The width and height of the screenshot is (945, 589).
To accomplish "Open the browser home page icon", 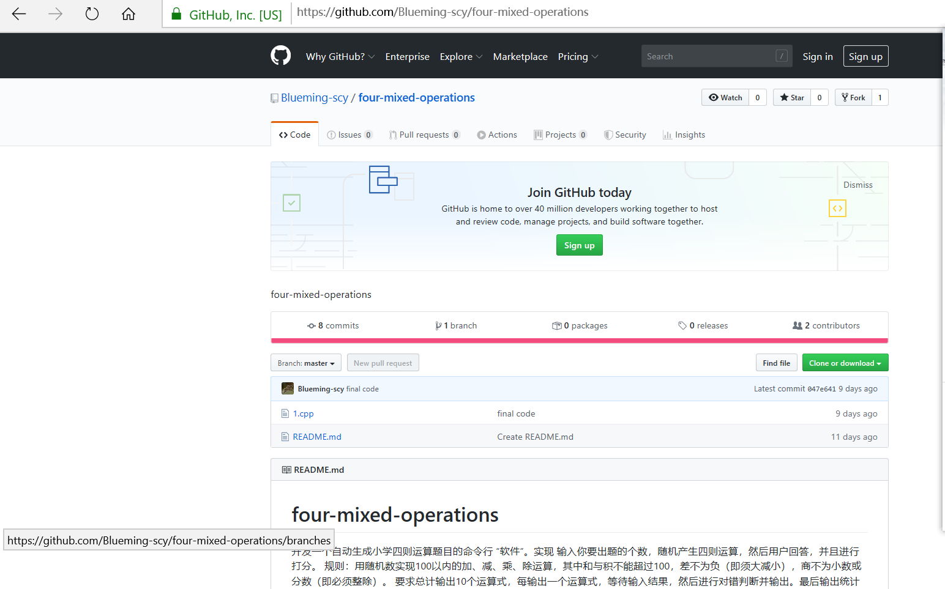I will tap(129, 13).
